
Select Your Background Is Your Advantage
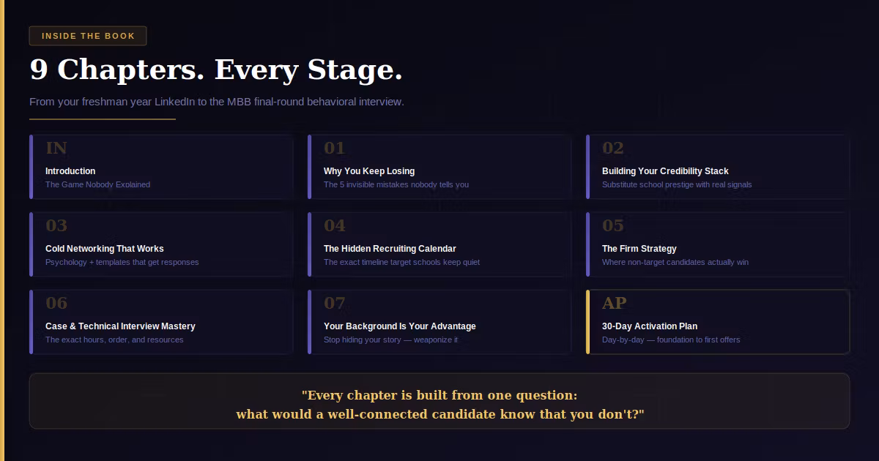pyautogui.click(x=439, y=322)
